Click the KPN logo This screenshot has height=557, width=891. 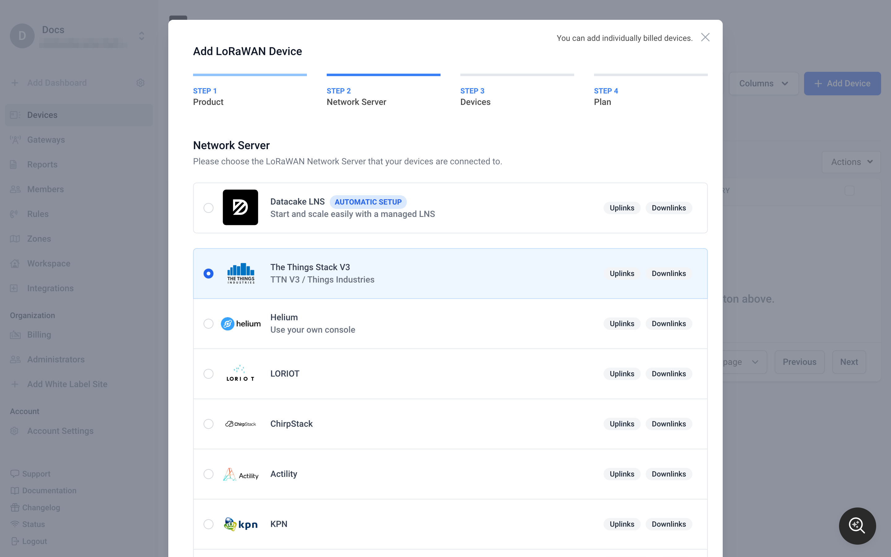point(241,524)
